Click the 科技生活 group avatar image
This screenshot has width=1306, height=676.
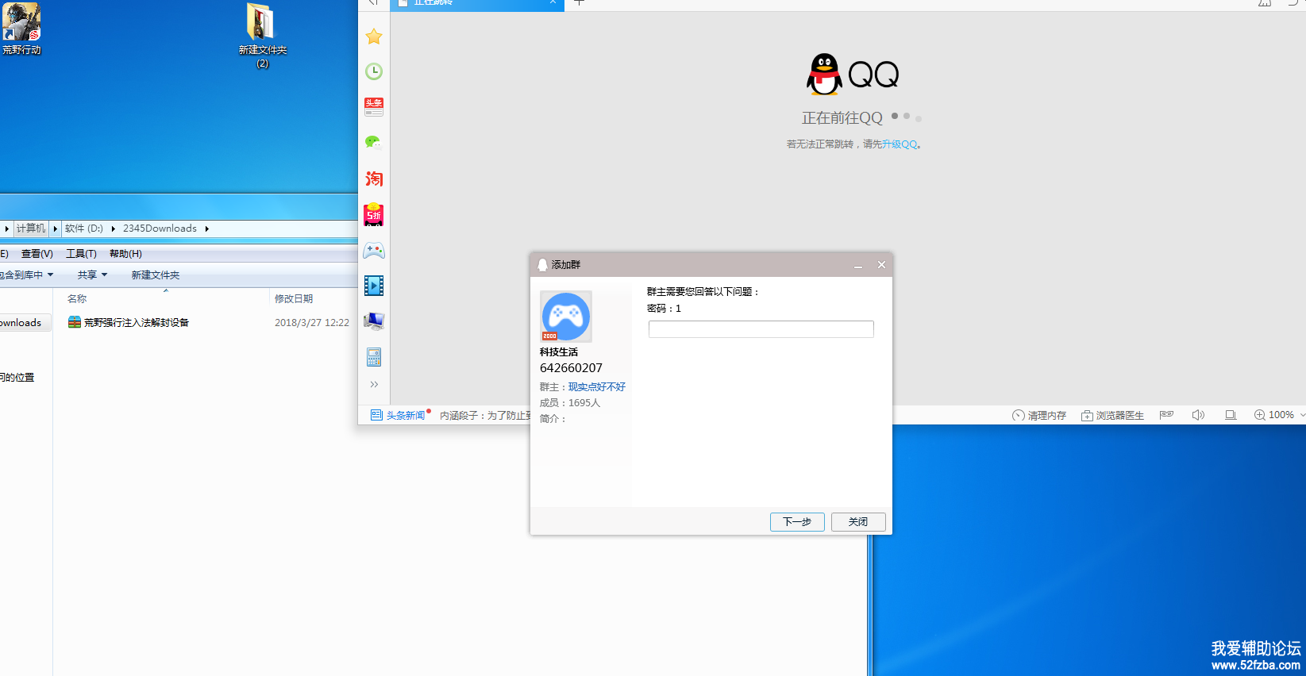pyautogui.click(x=566, y=317)
